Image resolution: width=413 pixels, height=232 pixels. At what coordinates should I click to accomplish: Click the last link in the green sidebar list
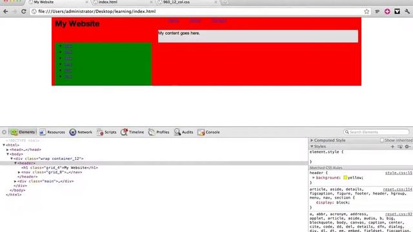click(68, 77)
